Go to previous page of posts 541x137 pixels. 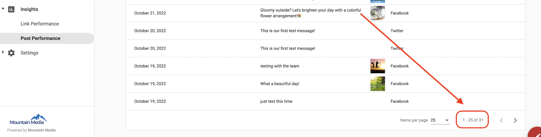[x=501, y=120]
